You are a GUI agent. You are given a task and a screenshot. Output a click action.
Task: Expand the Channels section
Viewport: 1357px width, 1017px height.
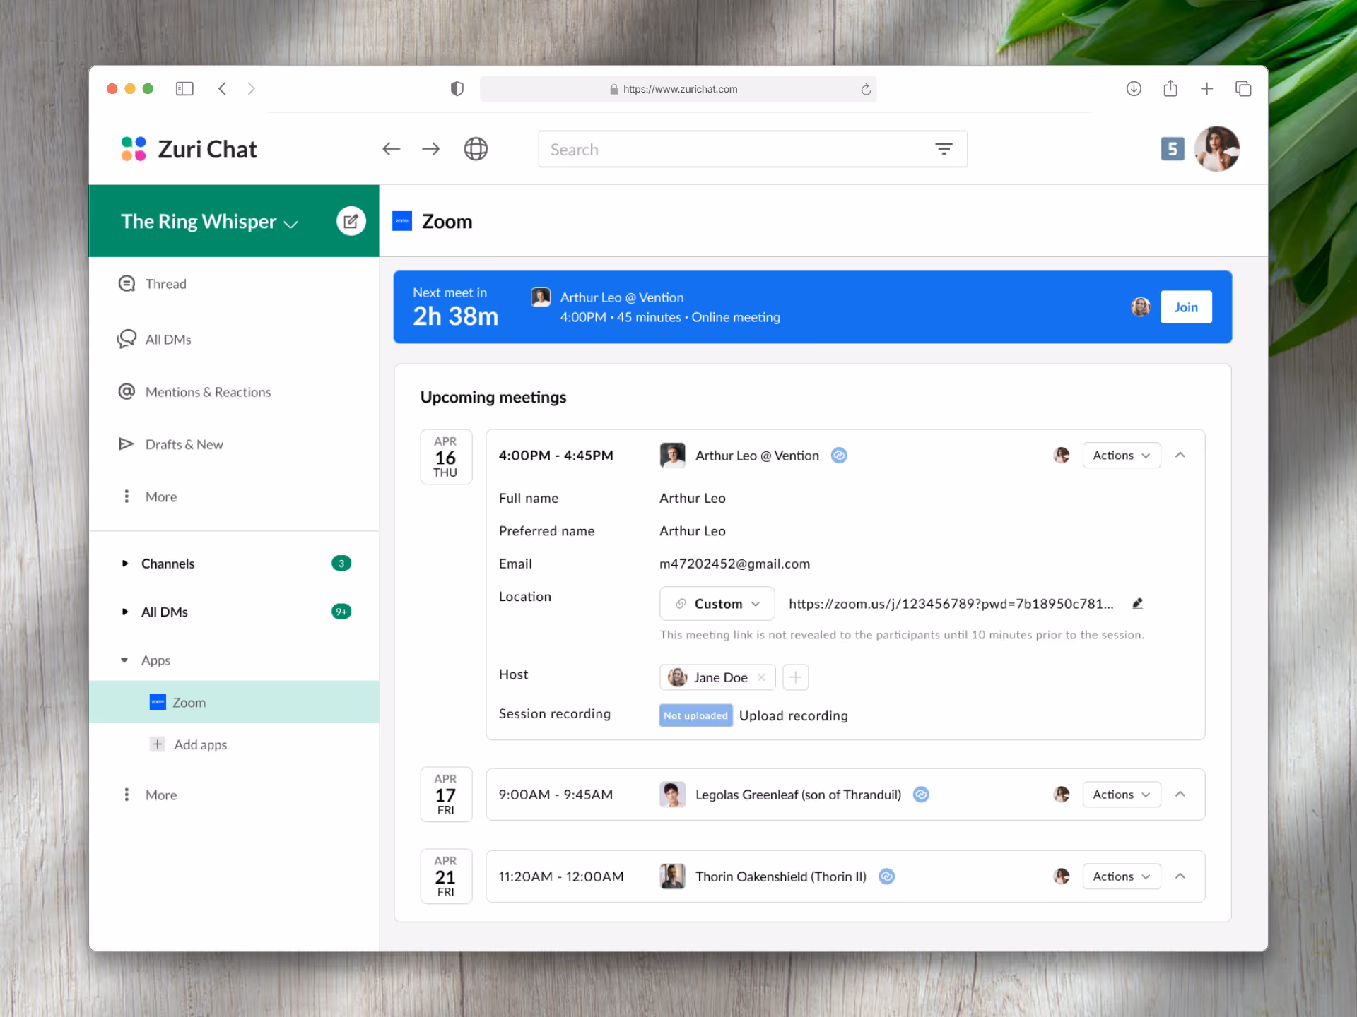tap(125, 564)
